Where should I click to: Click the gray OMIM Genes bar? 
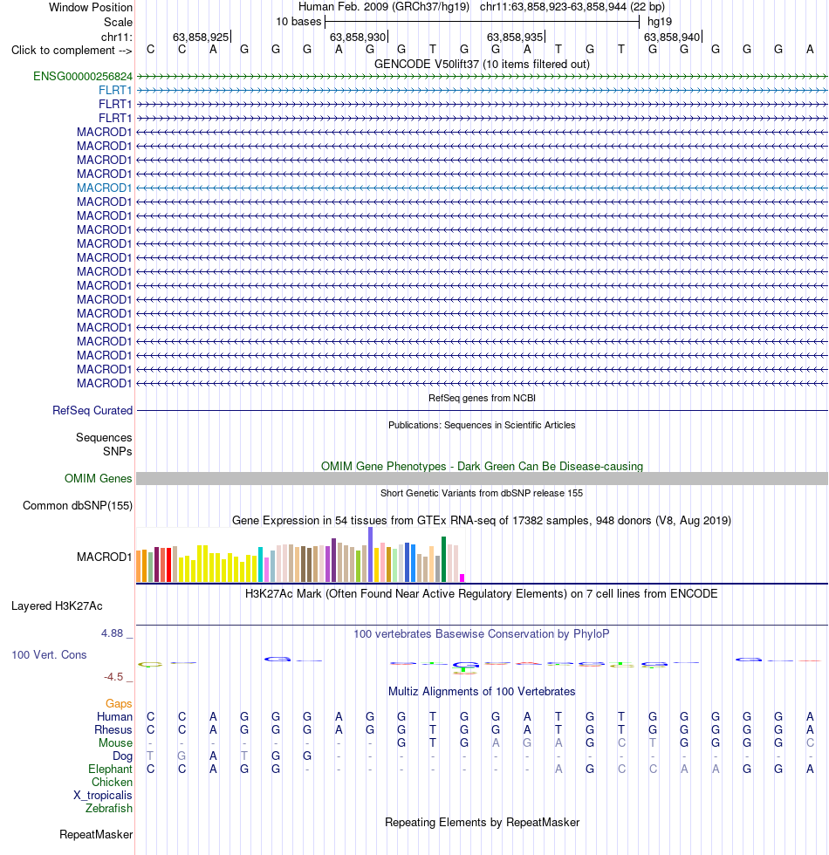coord(482,478)
